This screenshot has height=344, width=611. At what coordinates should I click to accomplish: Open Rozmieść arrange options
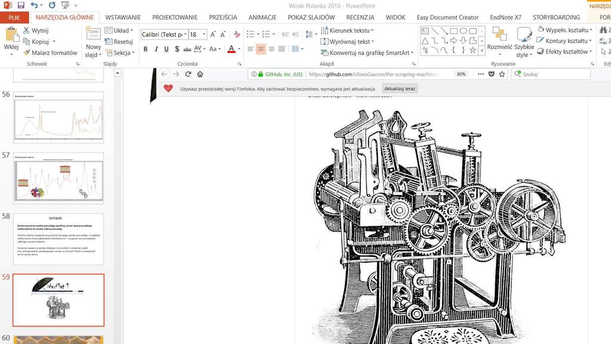click(x=499, y=42)
